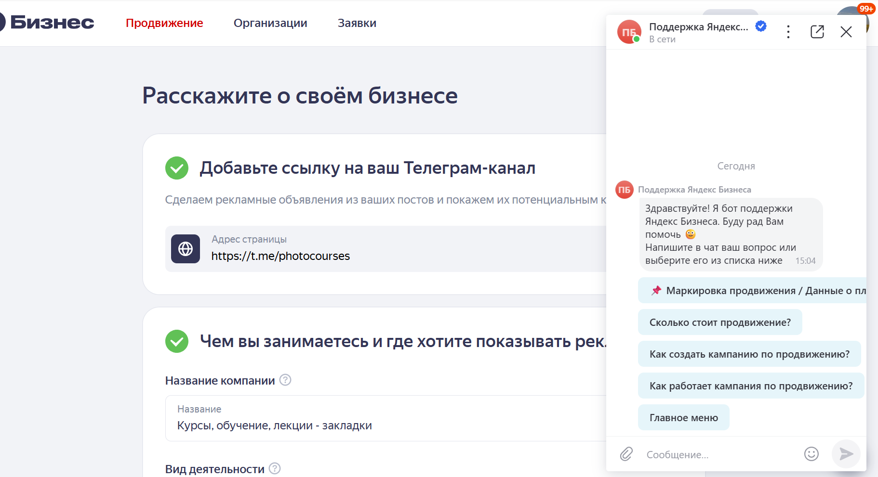The width and height of the screenshot is (878, 477).
Task: Click the Поддержка Яндекс... chat title
Action: [x=698, y=27]
